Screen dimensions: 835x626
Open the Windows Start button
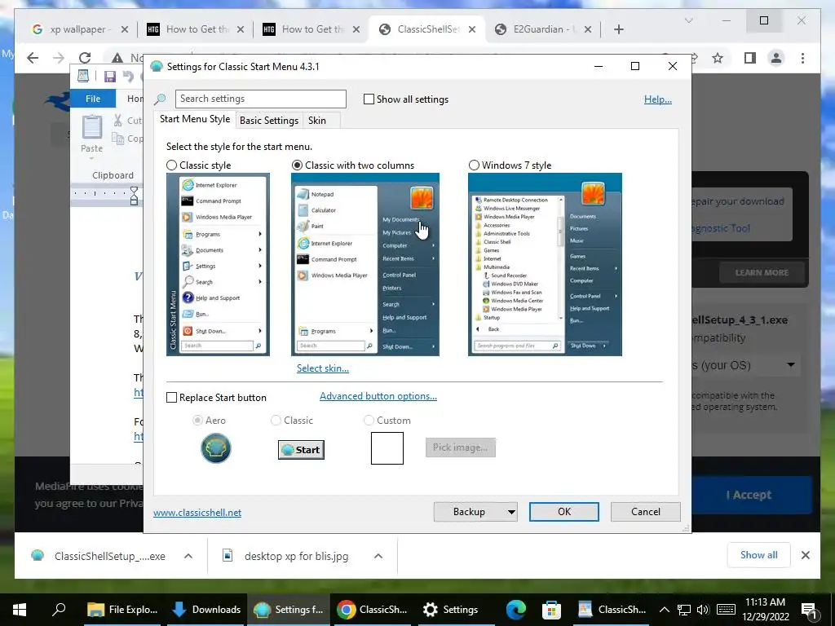[20, 610]
